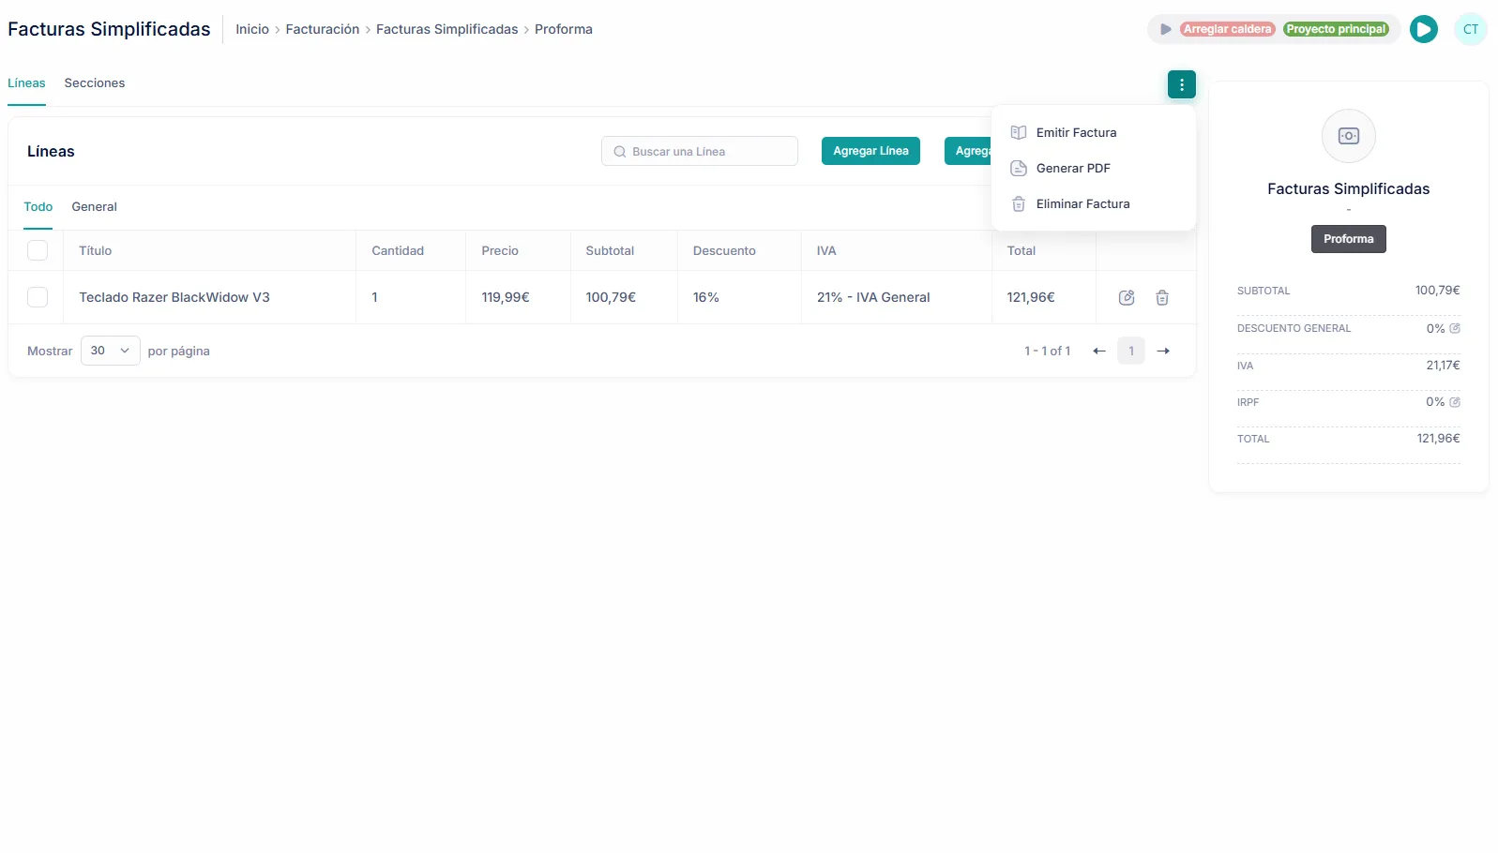Open the General filter tab
Viewport: 1498px width, 853px height.
(x=94, y=207)
